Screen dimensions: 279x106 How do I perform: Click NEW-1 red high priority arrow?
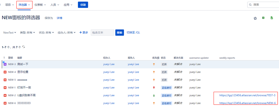click(x=154, y=88)
